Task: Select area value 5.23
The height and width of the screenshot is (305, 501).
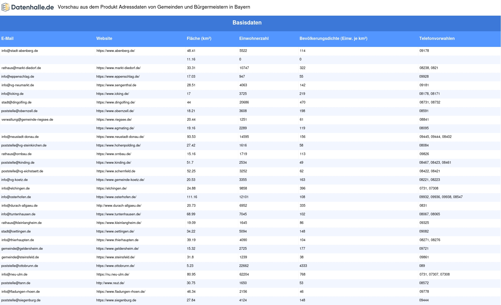Action: [190, 266]
